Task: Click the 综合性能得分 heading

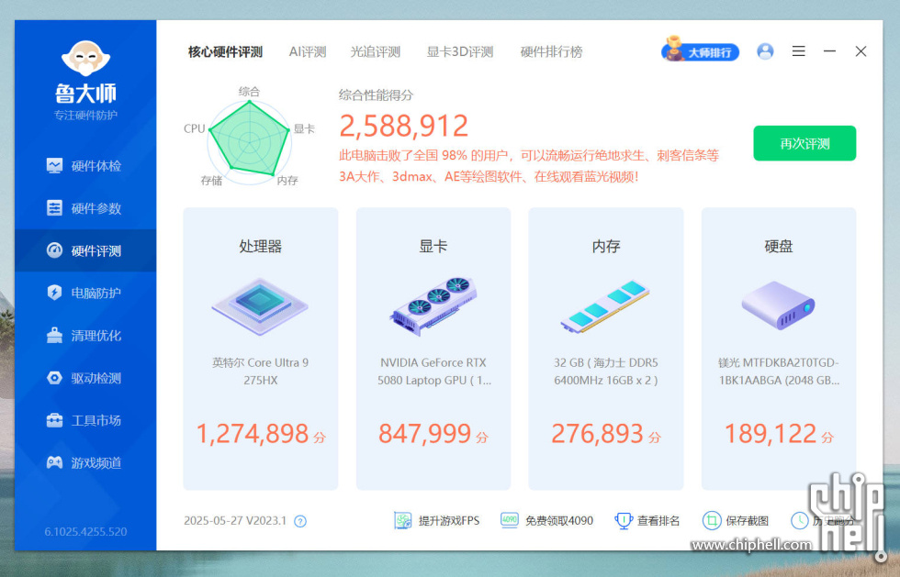Action: tap(376, 95)
